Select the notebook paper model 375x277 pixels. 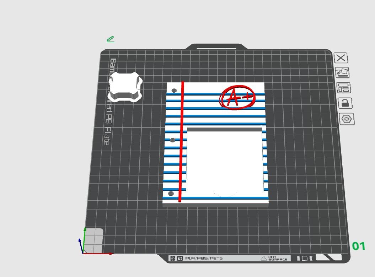(215, 144)
